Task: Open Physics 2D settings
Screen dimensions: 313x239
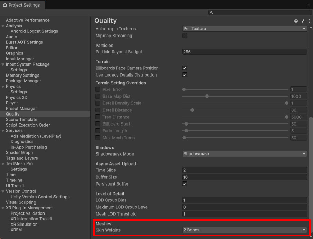Action: (17, 98)
